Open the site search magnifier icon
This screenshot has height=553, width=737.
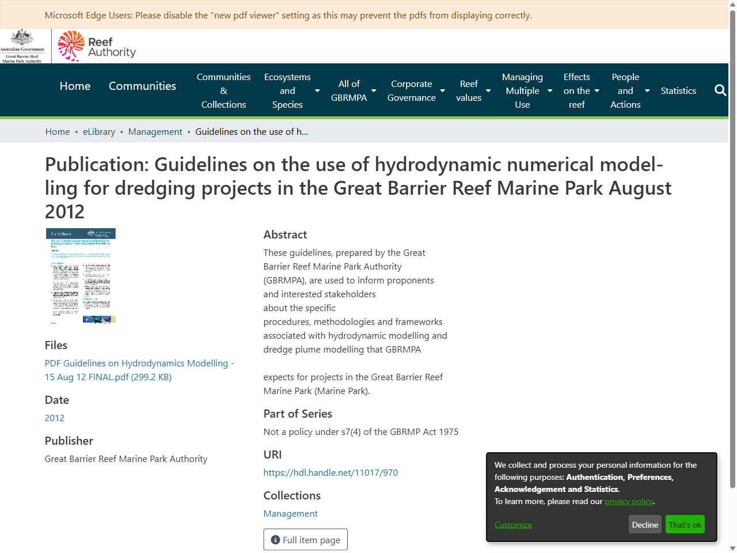click(x=720, y=90)
